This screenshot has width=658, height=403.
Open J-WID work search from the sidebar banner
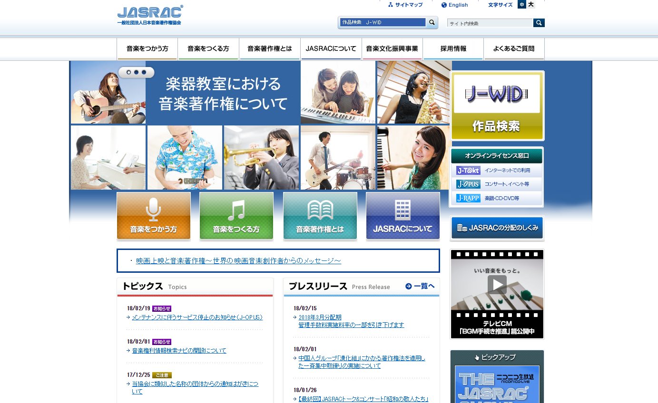[x=497, y=105]
